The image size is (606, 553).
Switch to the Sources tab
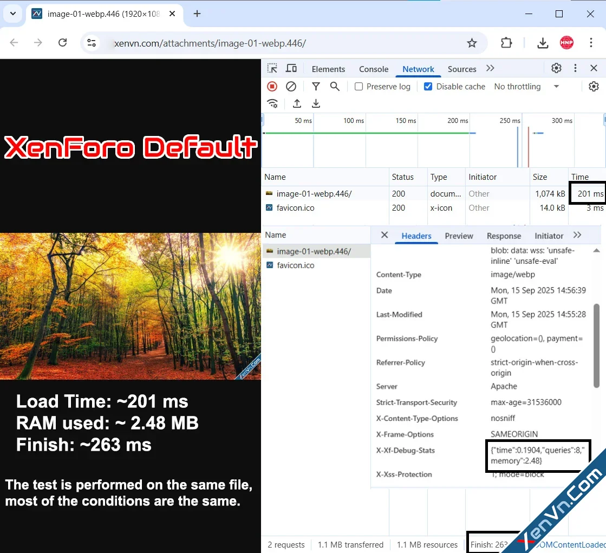[462, 69]
